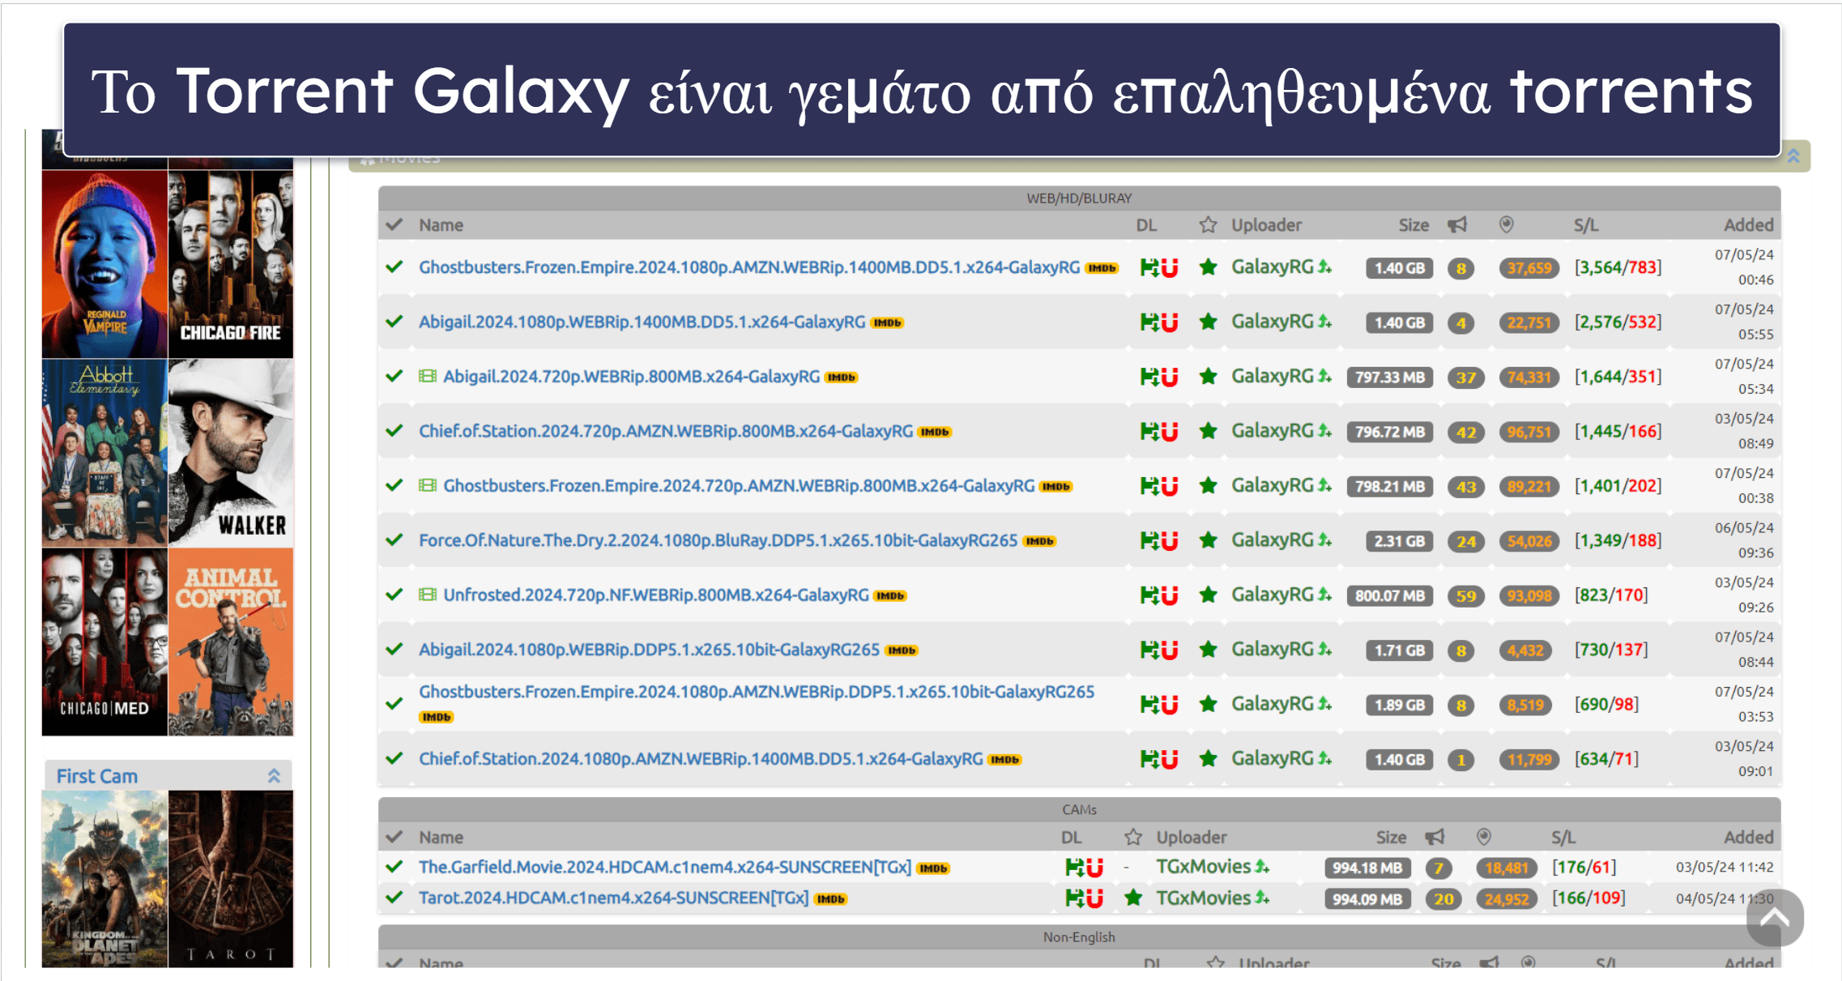Collapse the Movies section with top-right chevron
This screenshot has height=981, width=1842.
(1793, 156)
